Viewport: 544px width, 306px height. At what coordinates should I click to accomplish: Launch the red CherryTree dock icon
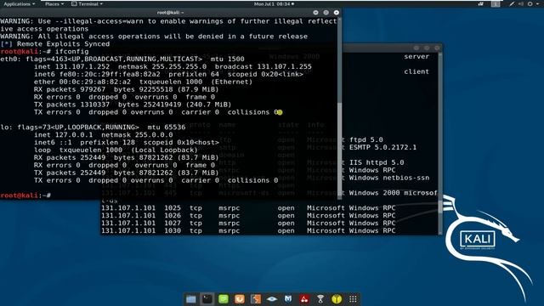304,299
